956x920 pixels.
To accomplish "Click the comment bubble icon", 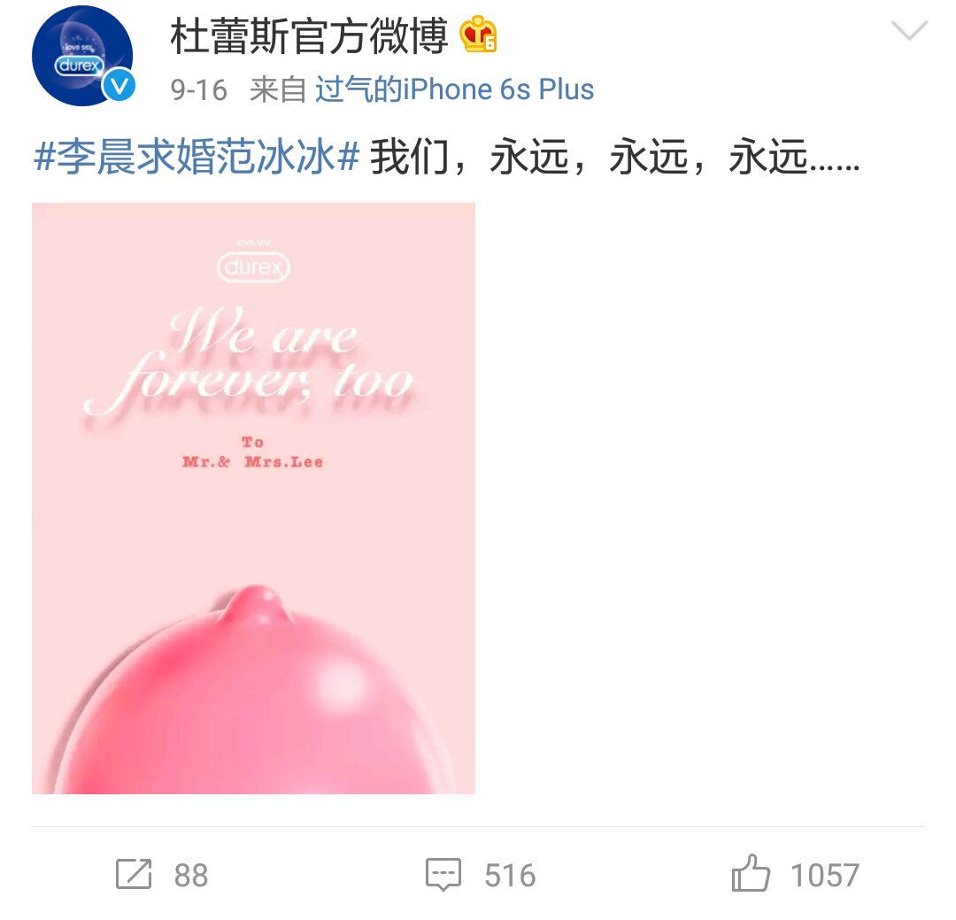I will pyautogui.click(x=443, y=874).
